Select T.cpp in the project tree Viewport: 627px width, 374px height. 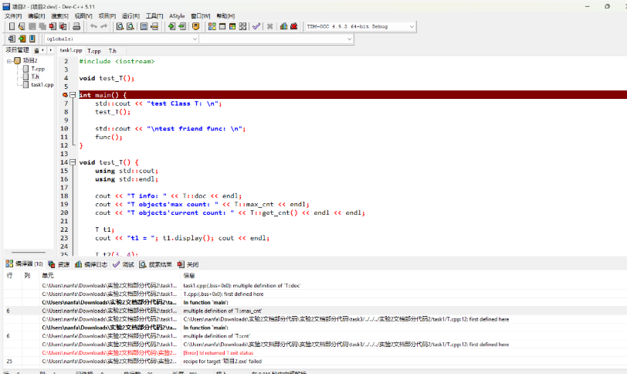click(38, 69)
